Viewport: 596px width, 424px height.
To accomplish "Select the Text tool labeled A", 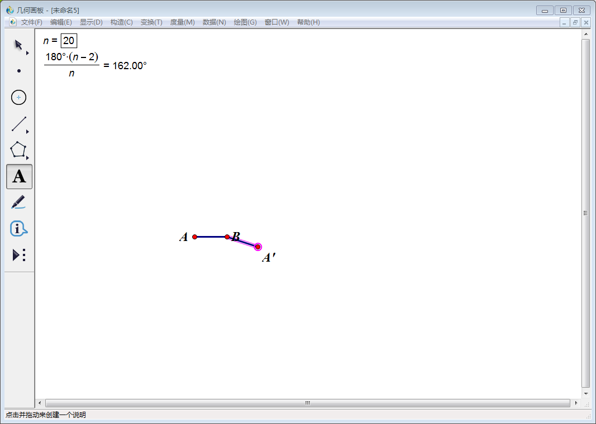I will (20, 176).
